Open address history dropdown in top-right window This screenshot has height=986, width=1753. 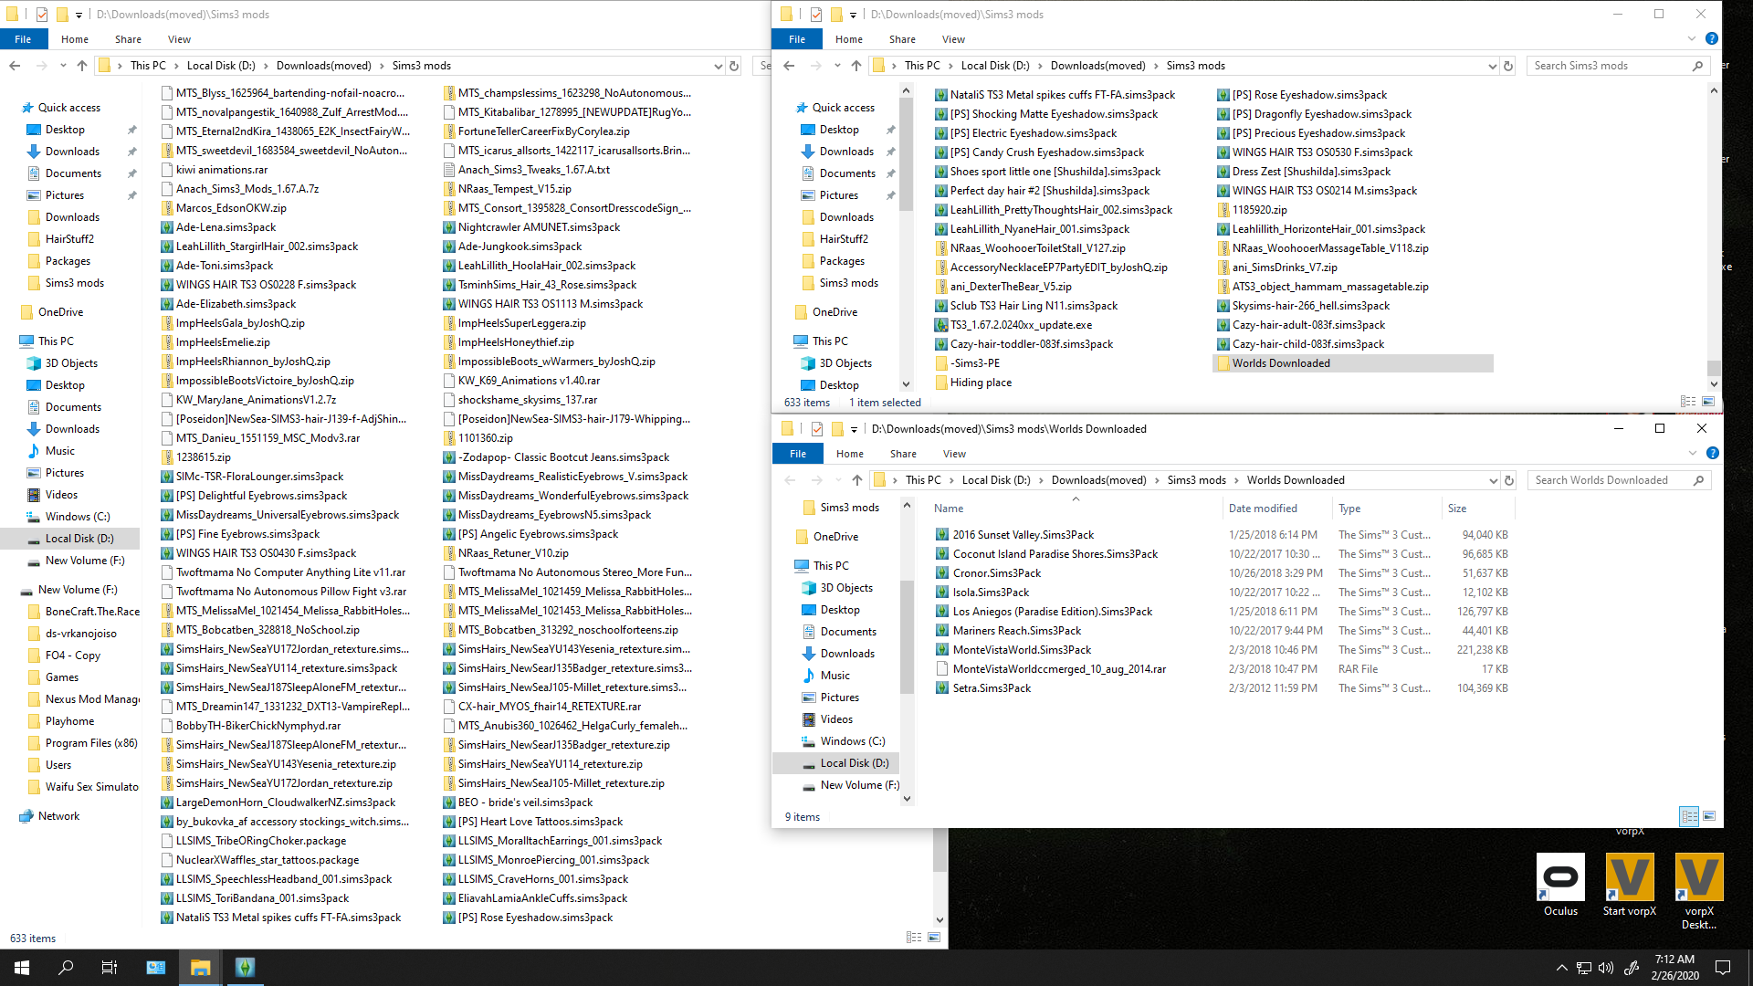1492,66
